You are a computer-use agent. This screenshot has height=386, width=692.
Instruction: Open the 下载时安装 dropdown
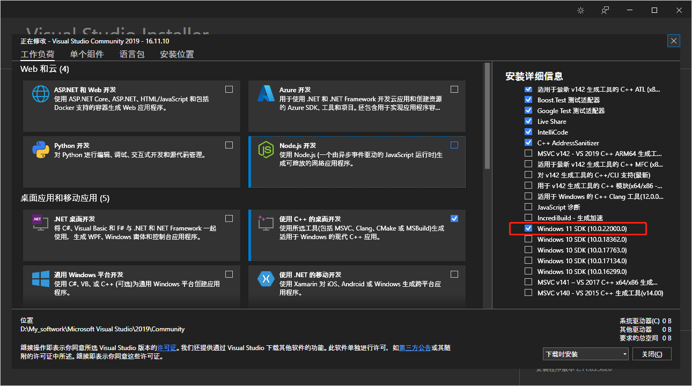tap(585, 354)
